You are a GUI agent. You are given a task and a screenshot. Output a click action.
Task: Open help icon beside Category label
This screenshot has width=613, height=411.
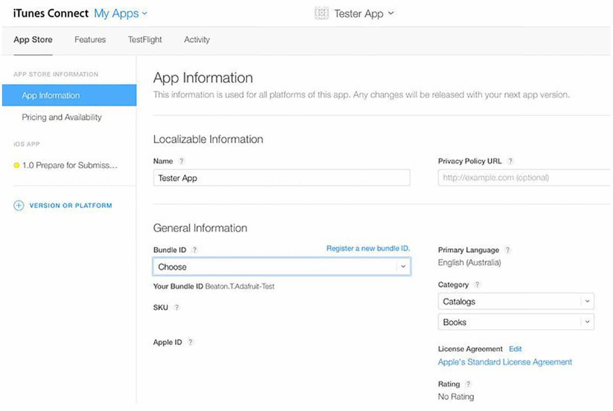click(x=477, y=285)
